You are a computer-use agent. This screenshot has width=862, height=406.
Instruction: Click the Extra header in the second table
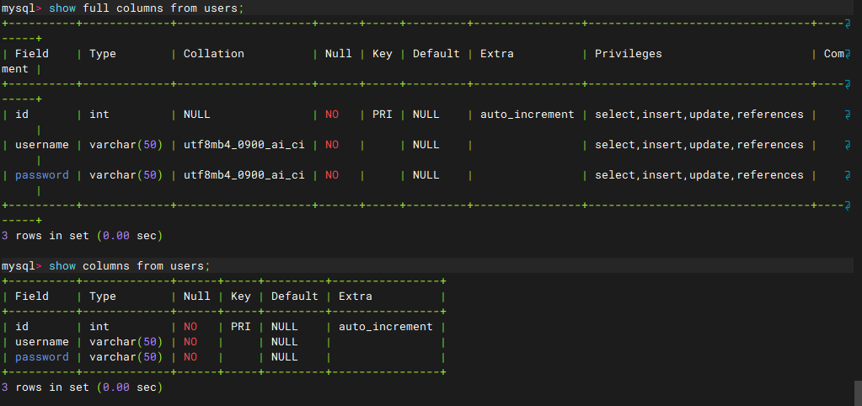(x=355, y=296)
